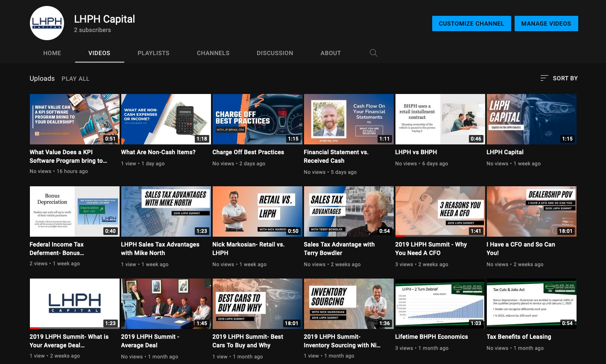Click the Uploads heading link
The height and width of the screenshot is (364, 606).
click(42, 79)
